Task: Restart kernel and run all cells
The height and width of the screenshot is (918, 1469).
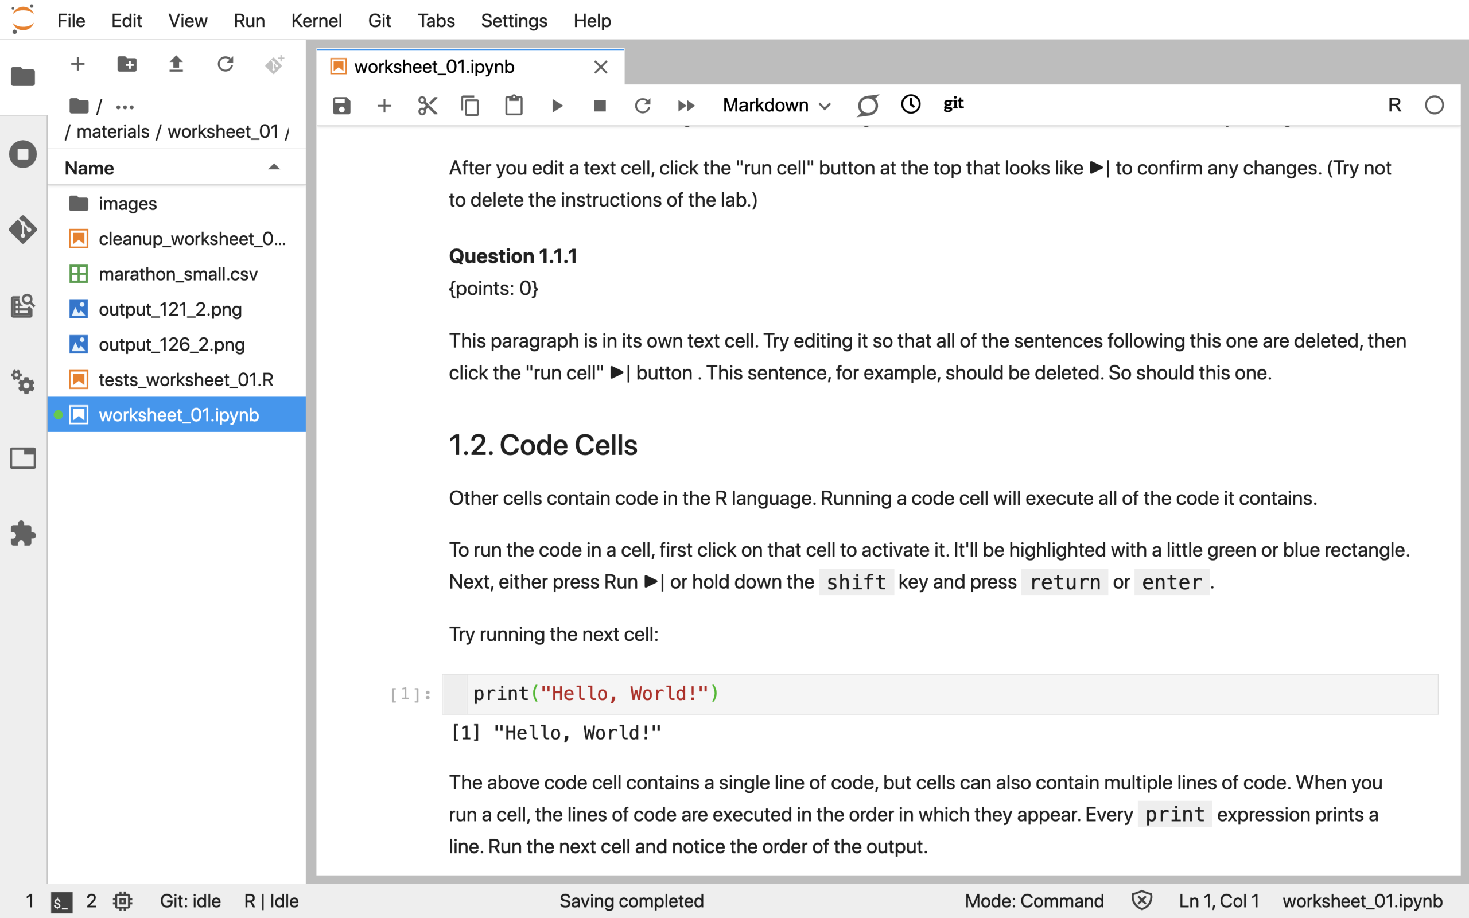Action: 686,106
